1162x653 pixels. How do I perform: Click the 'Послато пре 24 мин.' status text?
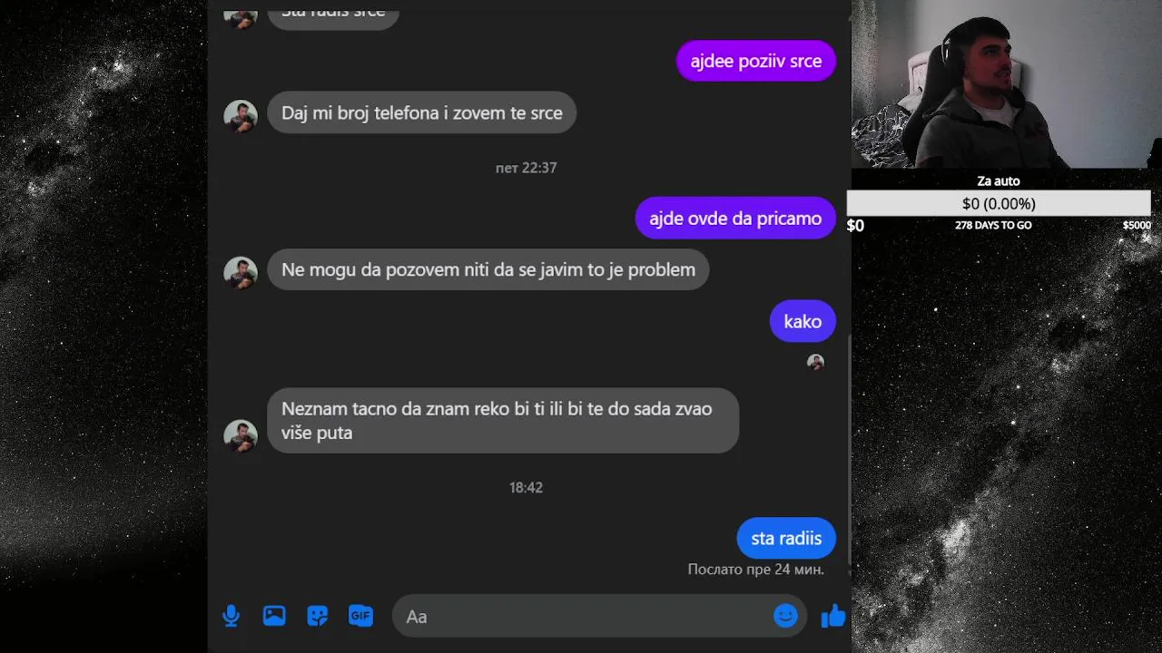(756, 570)
